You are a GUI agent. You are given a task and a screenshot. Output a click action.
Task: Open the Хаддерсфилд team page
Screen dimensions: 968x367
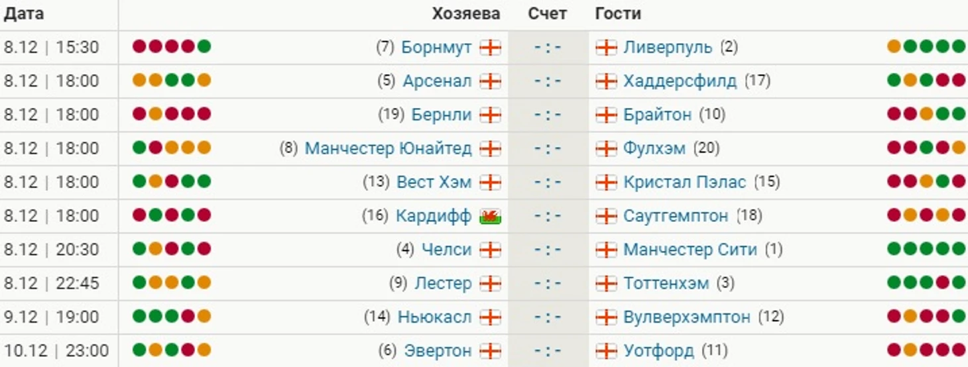coord(680,81)
